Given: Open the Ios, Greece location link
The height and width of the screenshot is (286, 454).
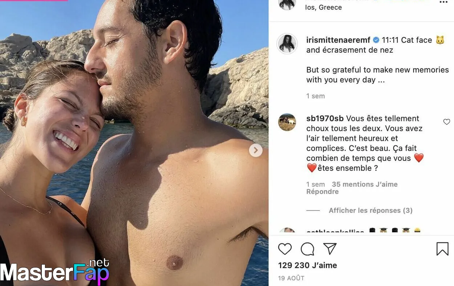Looking at the screenshot, I should point(324,8).
